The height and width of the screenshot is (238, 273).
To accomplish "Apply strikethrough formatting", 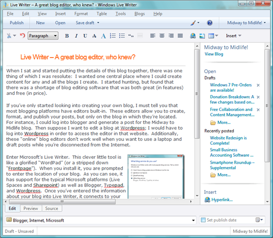I will 94,36.
